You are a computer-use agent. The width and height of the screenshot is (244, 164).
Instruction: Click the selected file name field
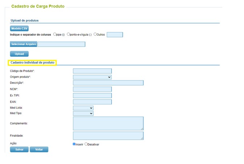click(x=61, y=44)
